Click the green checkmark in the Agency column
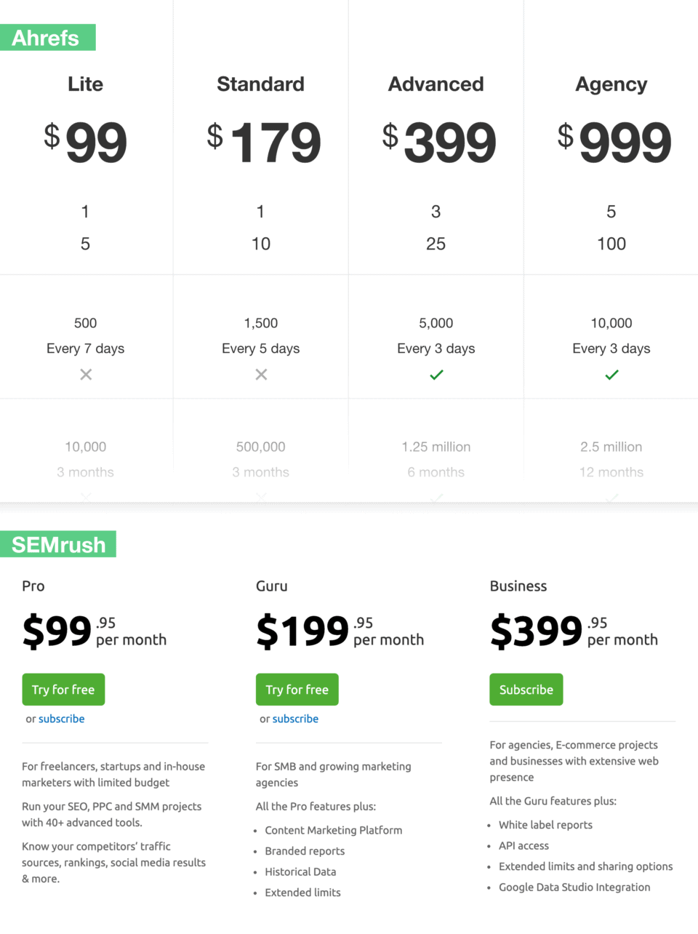 point(611,375)
